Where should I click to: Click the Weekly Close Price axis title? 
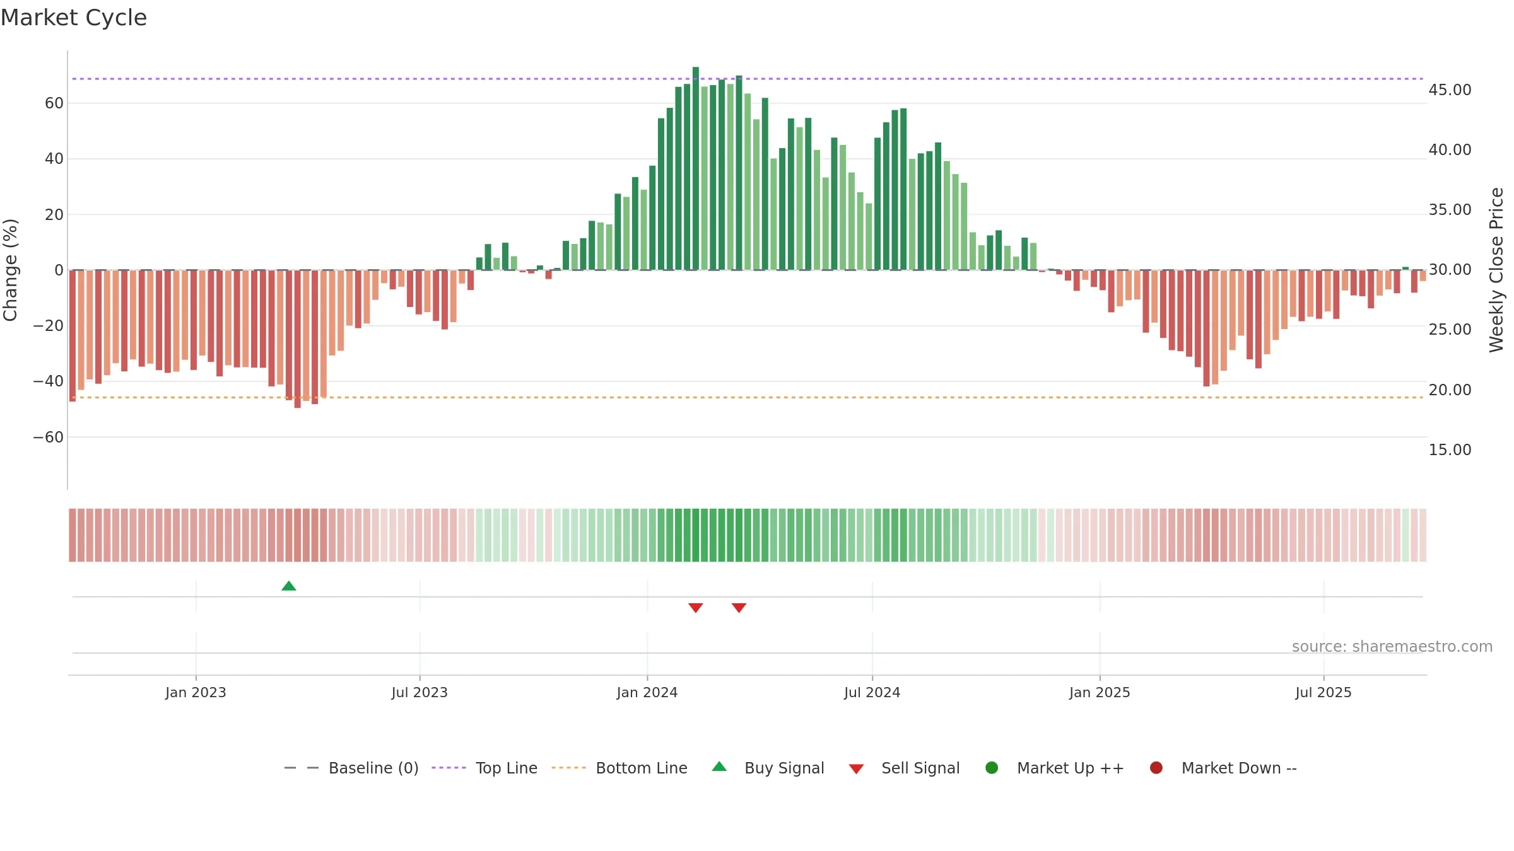point(1496,270)
